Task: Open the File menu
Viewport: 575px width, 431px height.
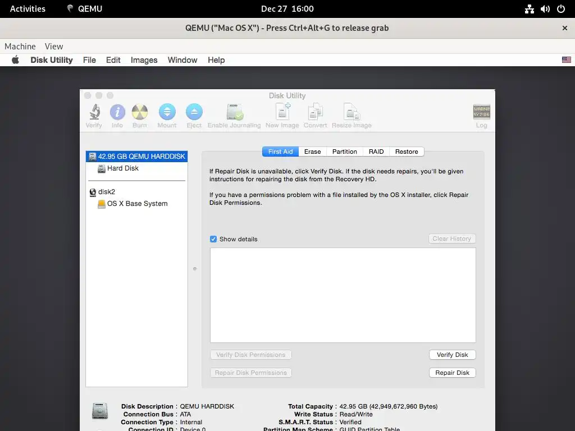Action: [89, 59]
